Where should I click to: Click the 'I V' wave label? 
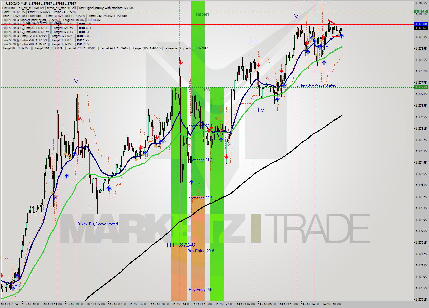[x=261, y=109]
